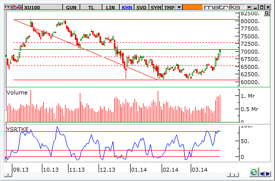Close the chart window

click(x=268, y=7)
